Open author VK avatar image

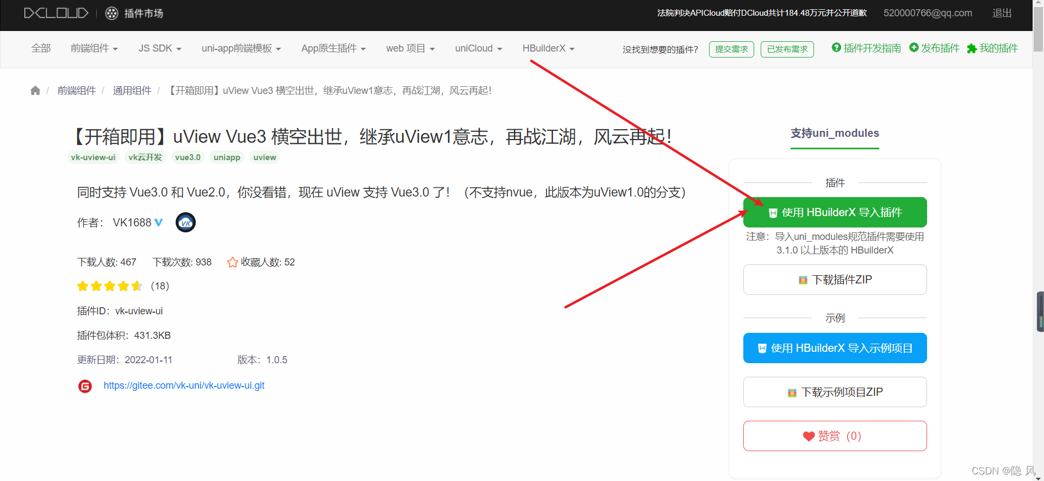[x=185, y=223]
